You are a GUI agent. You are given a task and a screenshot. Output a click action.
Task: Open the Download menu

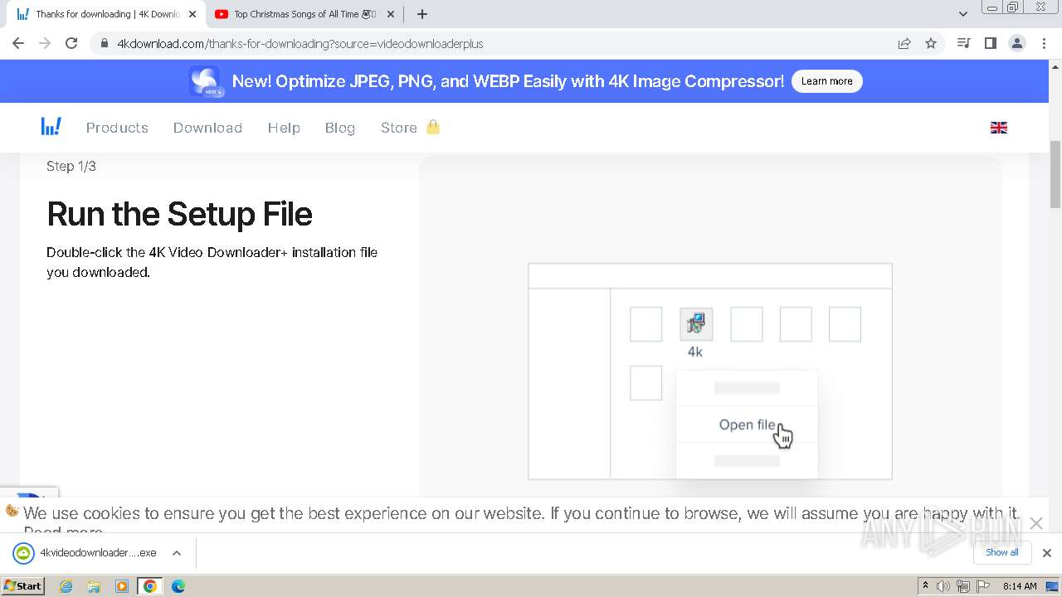coord(207,128)
